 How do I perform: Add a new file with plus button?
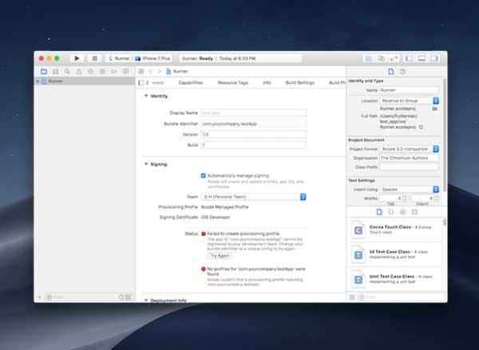click(39, 297)
